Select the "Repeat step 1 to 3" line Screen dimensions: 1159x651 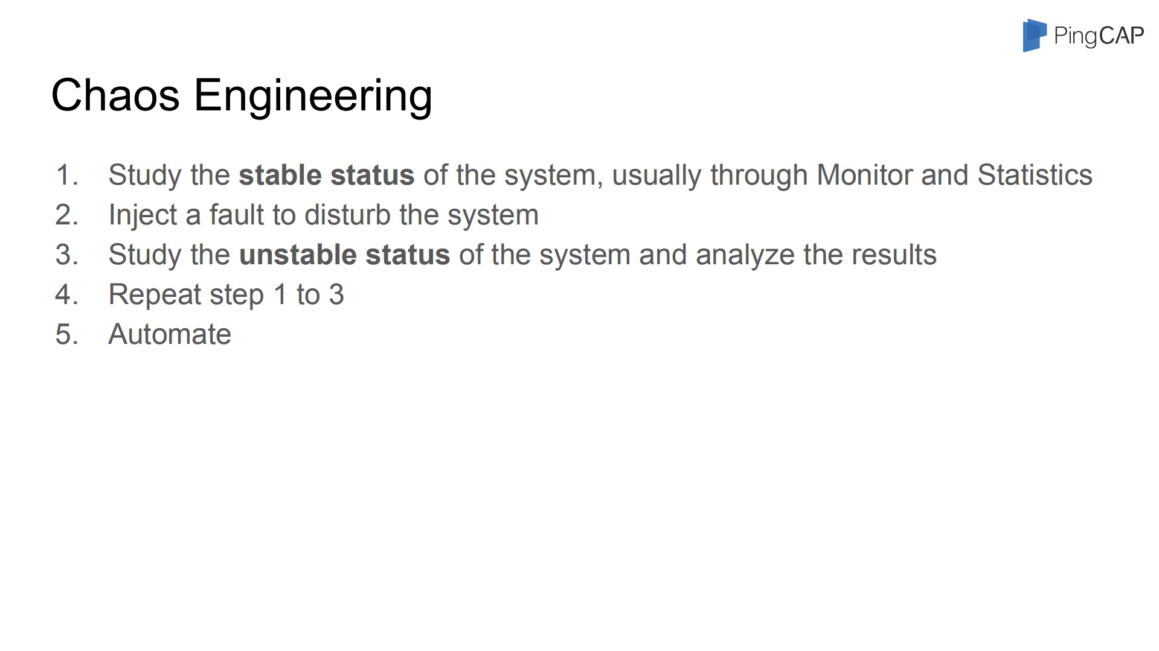pyautogui.click(x=226, y=294)
